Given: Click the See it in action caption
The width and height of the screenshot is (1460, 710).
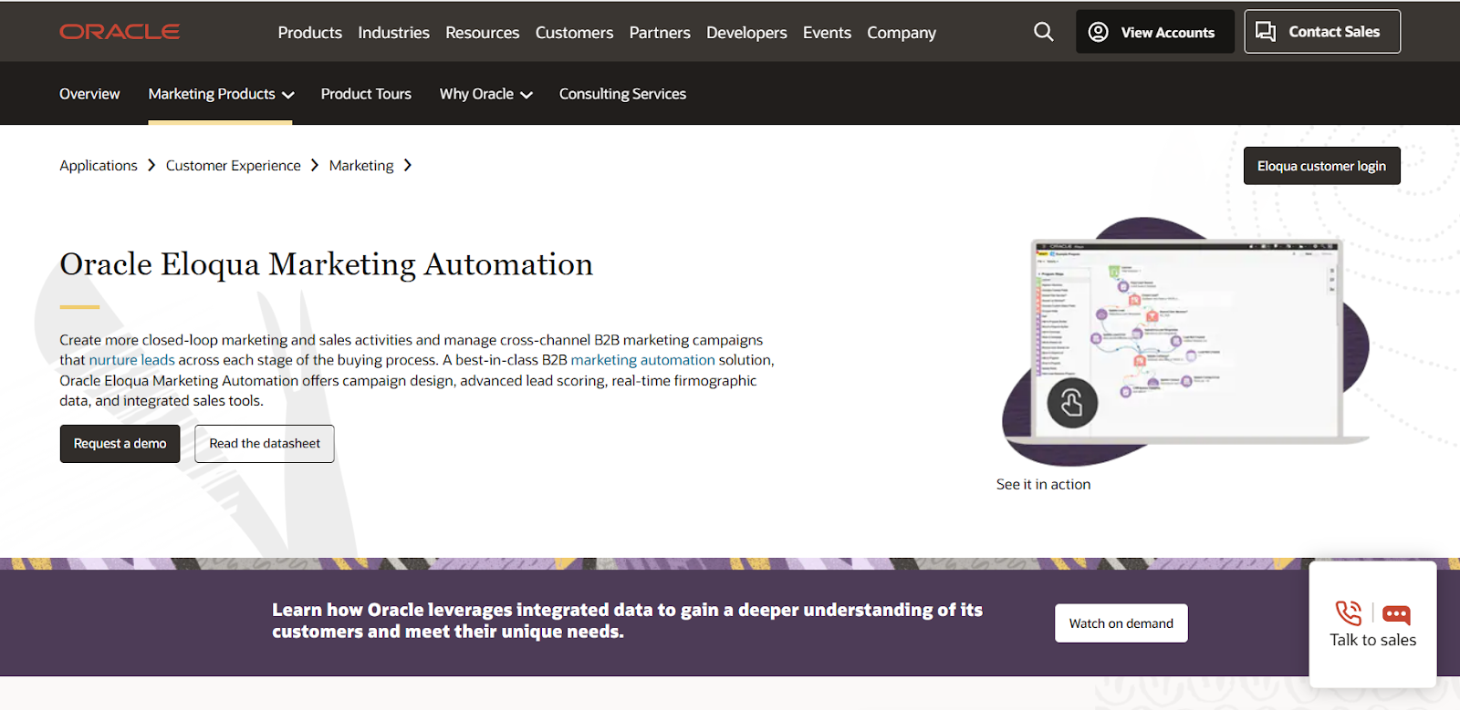Looking at the screenshot, I should (x=1044, y=485).
